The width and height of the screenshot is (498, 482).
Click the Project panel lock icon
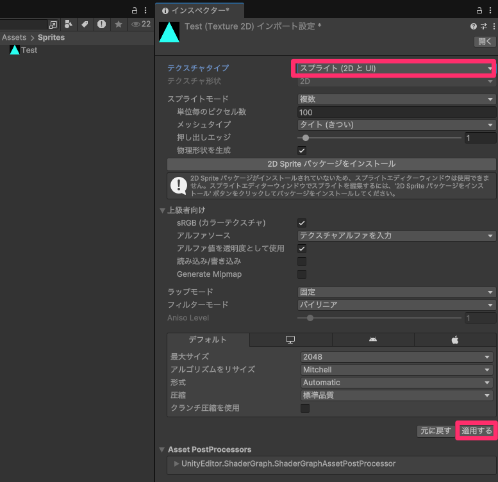click(135, 10)
